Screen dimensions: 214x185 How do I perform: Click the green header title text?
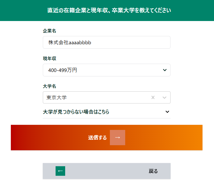109,10
